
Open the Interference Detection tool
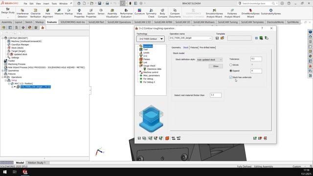[x=22, y=13]
